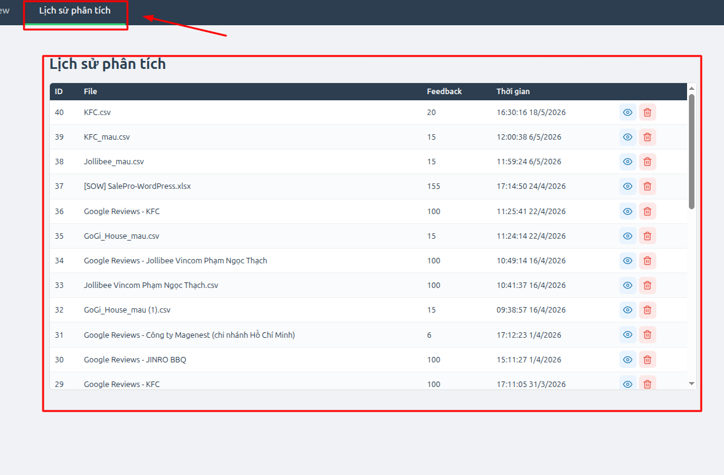View Jollibee Vincom Phạm Ngọc Thạch.csv result

(x=627, y=285)
